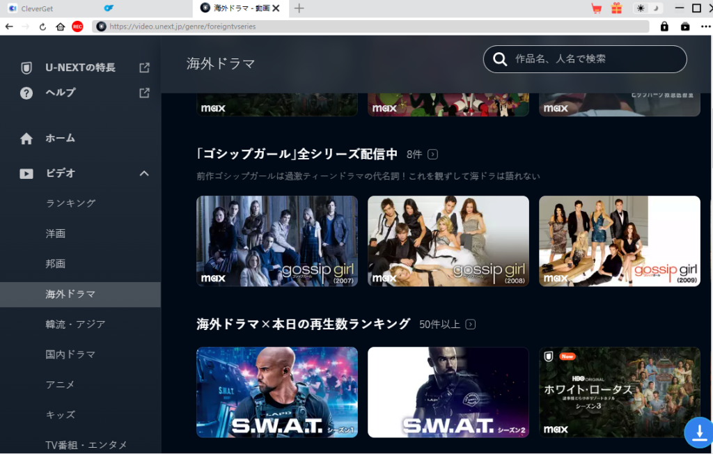Click the red REC recording icon
The image size is (713, 454).
[77, 26]
